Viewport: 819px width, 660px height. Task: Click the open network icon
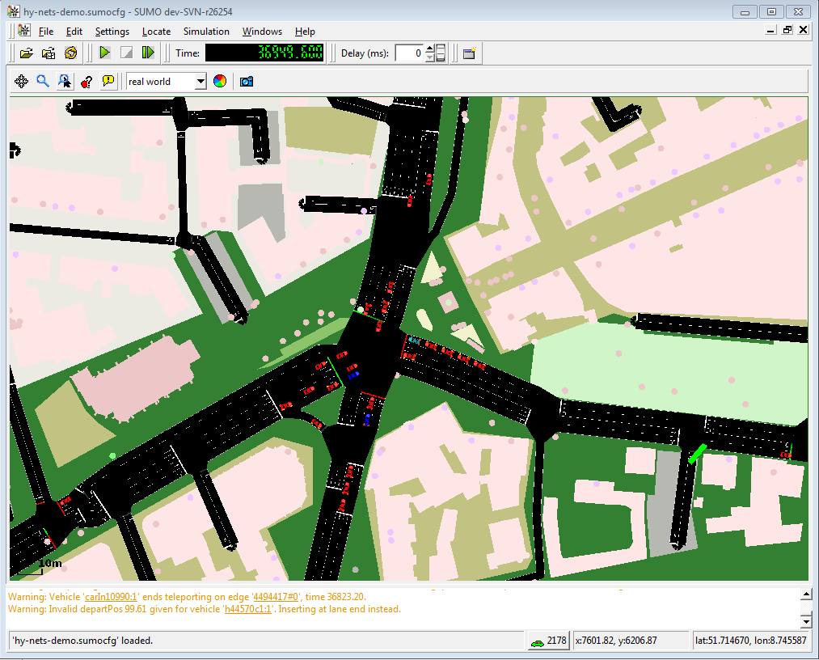tap(49, 53)
